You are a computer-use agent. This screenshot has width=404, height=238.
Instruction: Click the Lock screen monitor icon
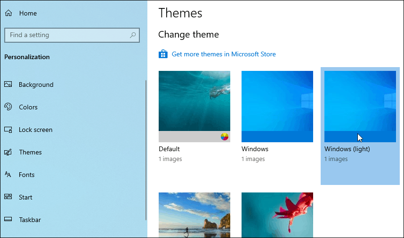(x=8, y=130)
